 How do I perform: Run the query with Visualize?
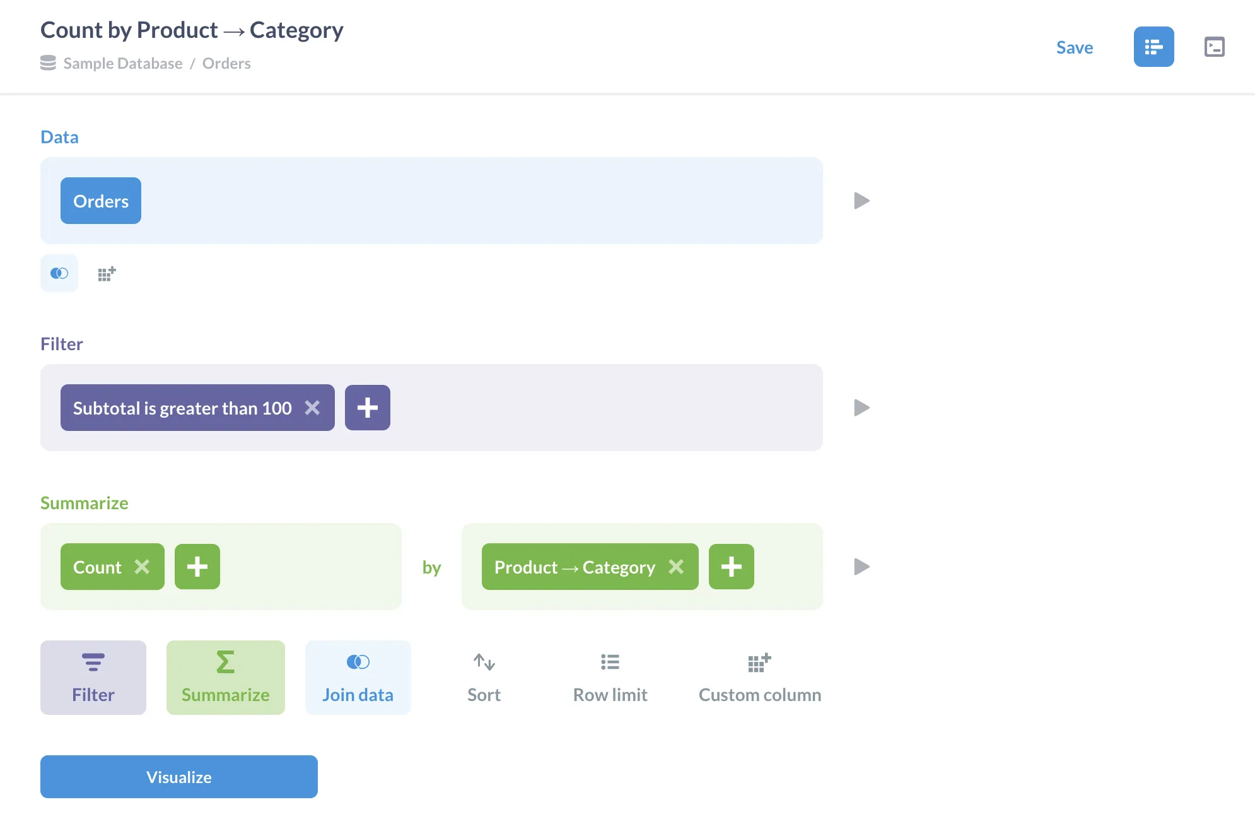coord(178,777)
